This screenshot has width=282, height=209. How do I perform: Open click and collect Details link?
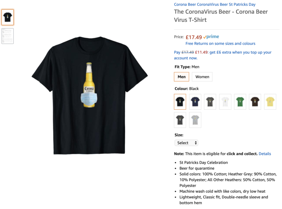[x=265, y=154]
